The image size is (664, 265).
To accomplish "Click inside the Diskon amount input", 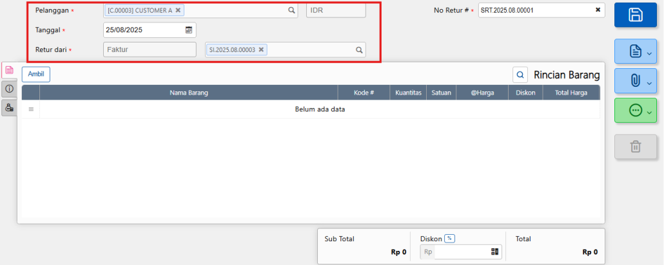I will (x=461, y=252).
